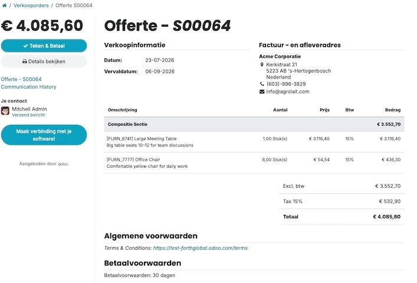Click the Details bekijken button
The image size is (417, 283).
tap(44, 61)
